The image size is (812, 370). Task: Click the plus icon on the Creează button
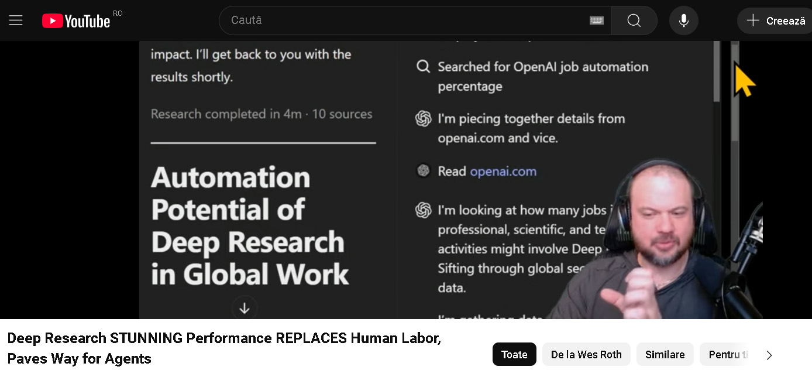point(752,20)
